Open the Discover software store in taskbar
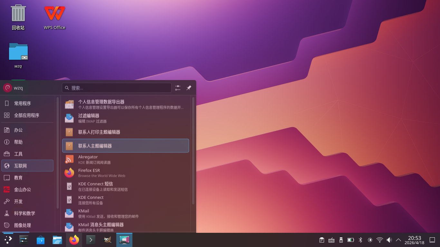This screenshot has width=440, height=247. (x=41, y=240)
